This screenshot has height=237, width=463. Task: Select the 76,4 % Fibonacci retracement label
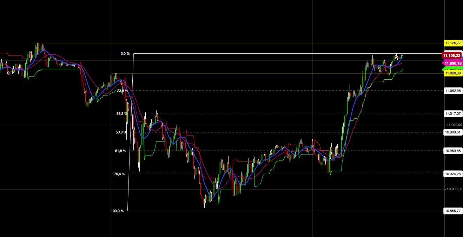pyautogui.click(x=119, y=174)
